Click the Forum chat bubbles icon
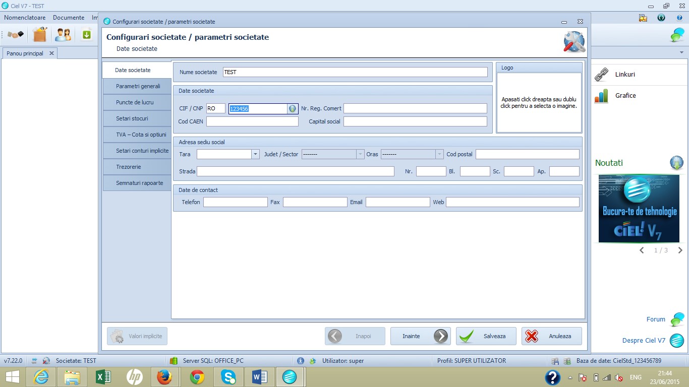The width and height of the screenshot is (689, 387). pyautogui.click(x=677, y=319)
